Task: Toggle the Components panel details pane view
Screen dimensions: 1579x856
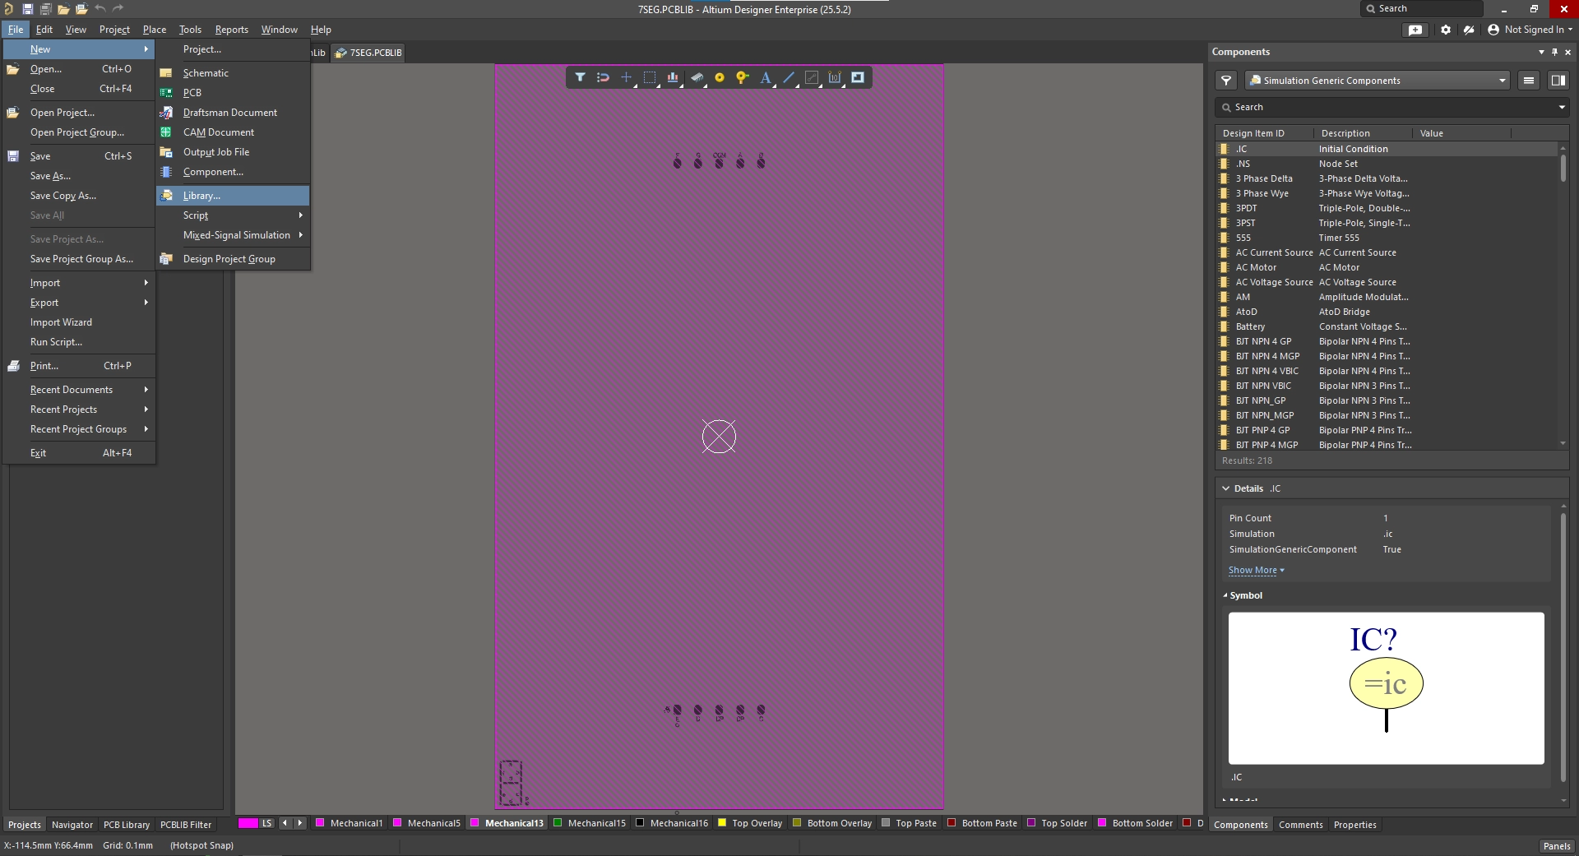Action: click(1558, 81)
